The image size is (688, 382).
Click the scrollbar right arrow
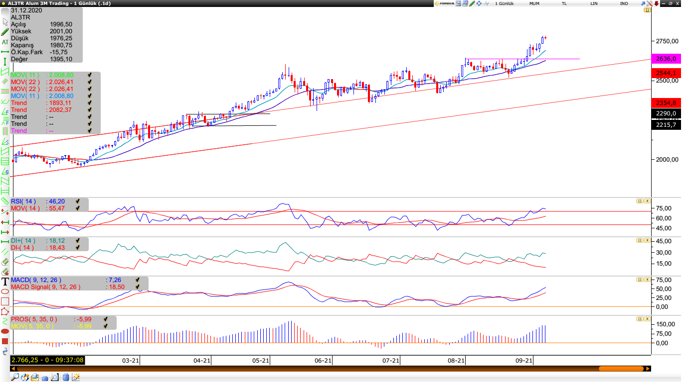(648, 369)
